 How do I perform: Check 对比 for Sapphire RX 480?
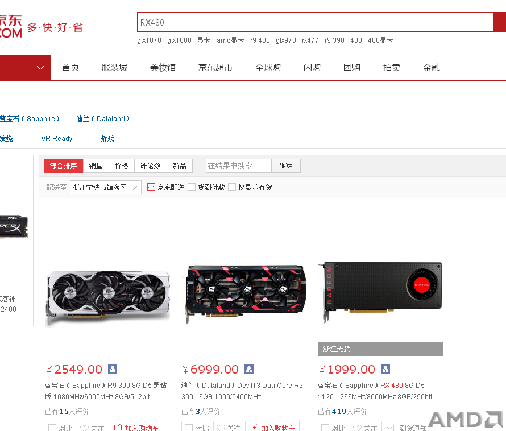(x=325, y=428)
